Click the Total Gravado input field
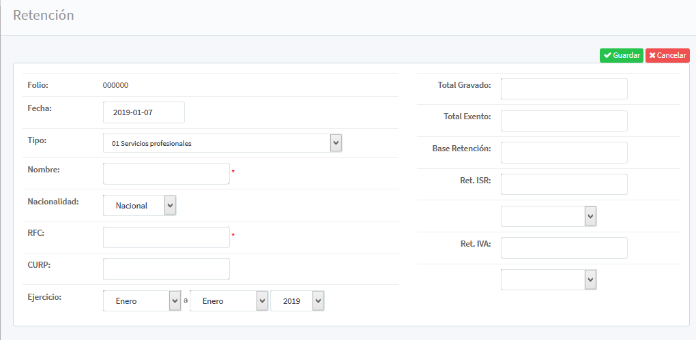696x340 pixels. (x=564, y=89)
